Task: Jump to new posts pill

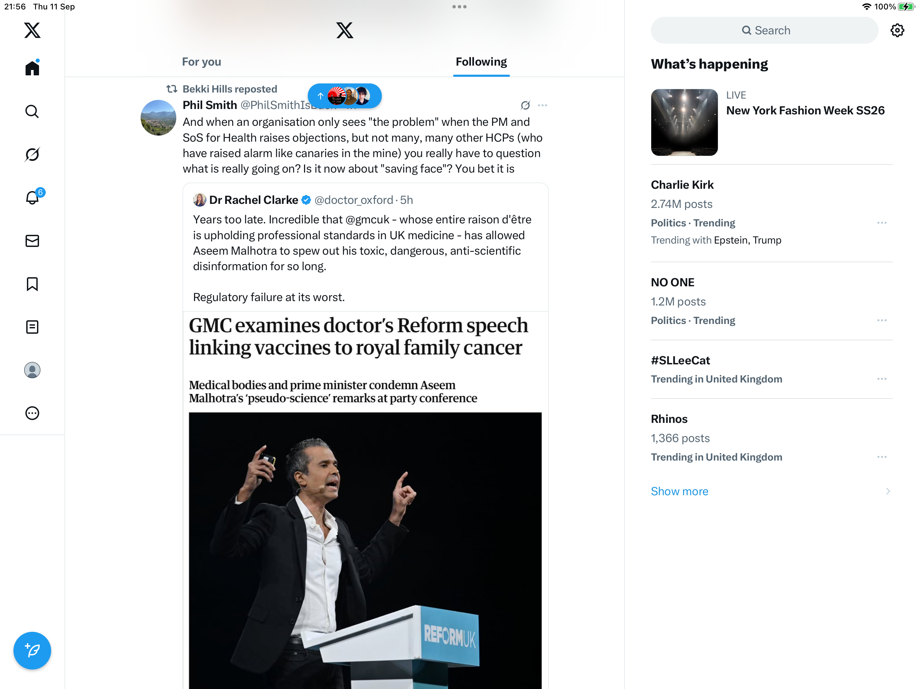Action: (x=344, y=96)
